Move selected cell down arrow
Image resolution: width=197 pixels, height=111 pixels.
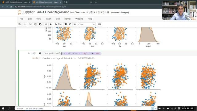pos(51,24)
